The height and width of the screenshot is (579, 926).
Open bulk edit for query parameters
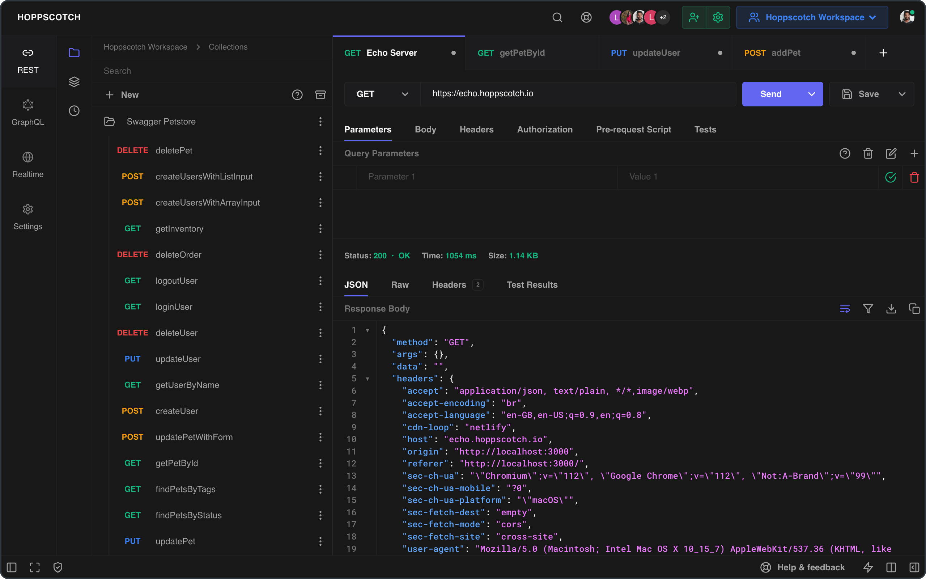(x=891, y=153)
